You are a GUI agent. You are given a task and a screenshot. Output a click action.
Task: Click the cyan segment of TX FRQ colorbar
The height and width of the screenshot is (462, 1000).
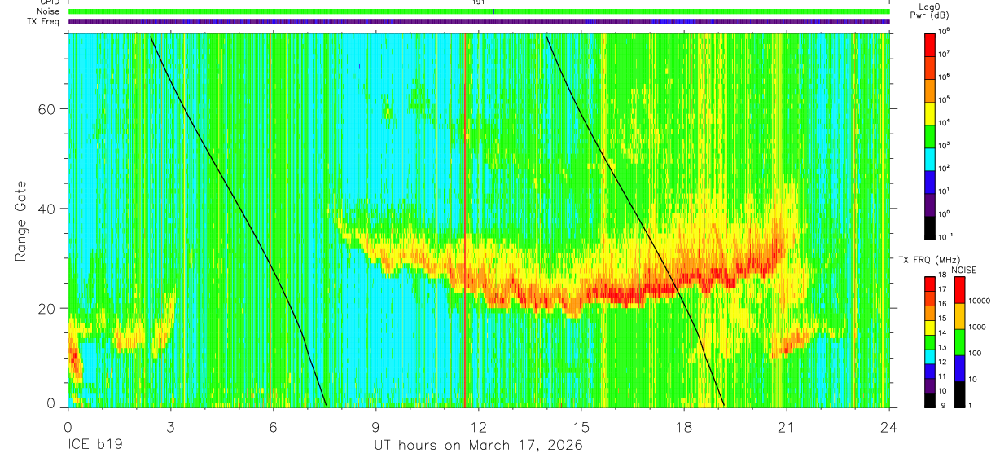[929, 355]
